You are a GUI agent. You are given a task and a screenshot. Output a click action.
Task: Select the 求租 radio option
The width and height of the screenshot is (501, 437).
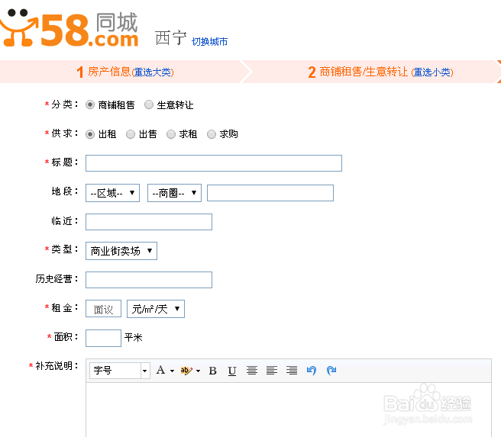click(x=171, y=134)
